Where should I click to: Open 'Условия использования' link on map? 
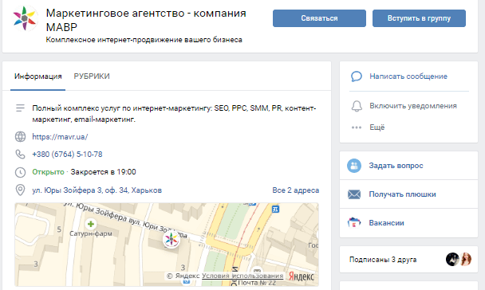[x=242, y=276]
